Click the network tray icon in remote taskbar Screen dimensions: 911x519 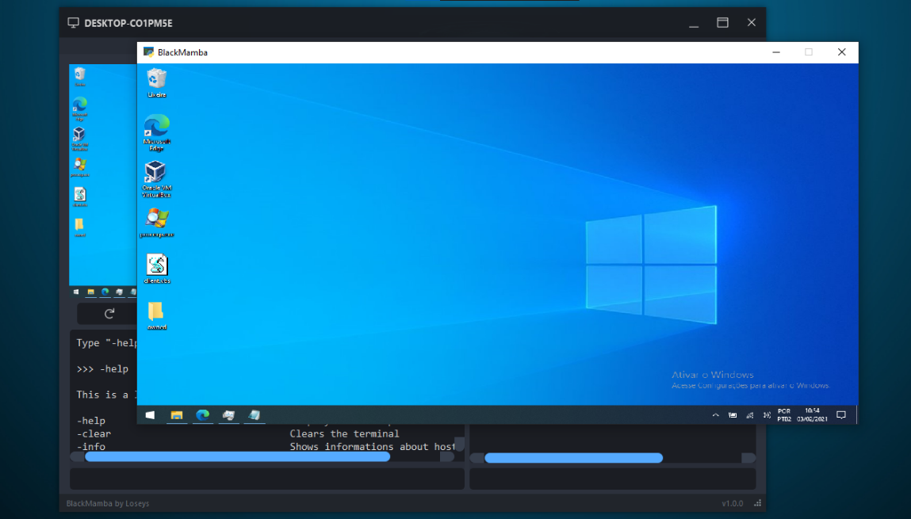pos(750,415)
